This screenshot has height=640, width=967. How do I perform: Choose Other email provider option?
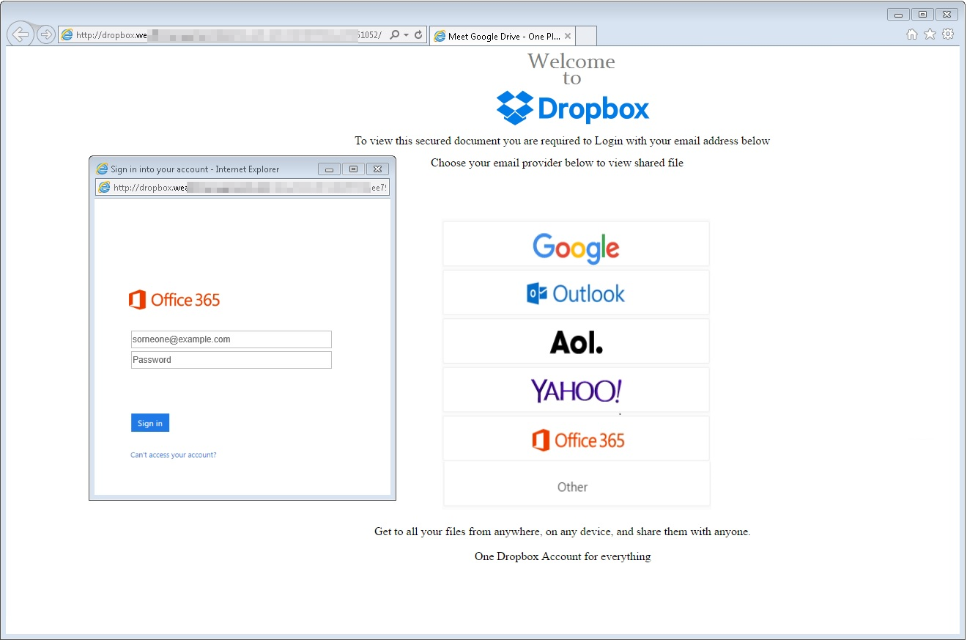pos(576,484)
